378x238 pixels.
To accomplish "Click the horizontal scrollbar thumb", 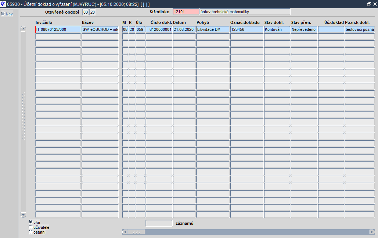I will point(136,232).
